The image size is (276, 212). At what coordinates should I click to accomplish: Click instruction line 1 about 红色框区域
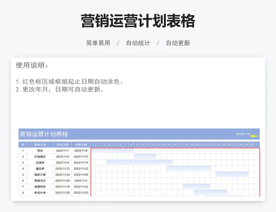pos(69,82)
